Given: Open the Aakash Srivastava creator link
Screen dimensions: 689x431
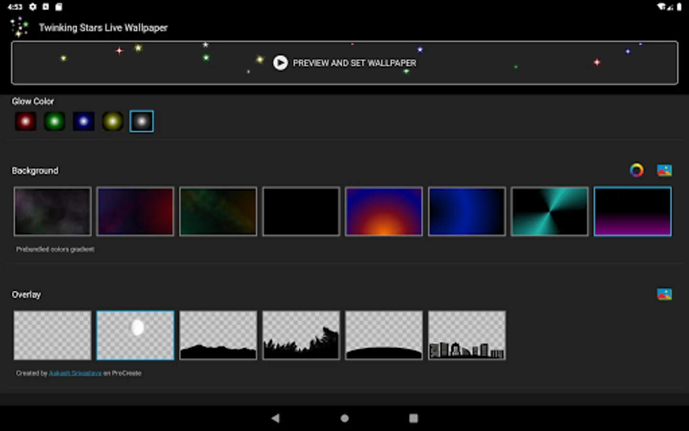Looking at the screenshot, I should pyautogui.click(x=75, y=373).
